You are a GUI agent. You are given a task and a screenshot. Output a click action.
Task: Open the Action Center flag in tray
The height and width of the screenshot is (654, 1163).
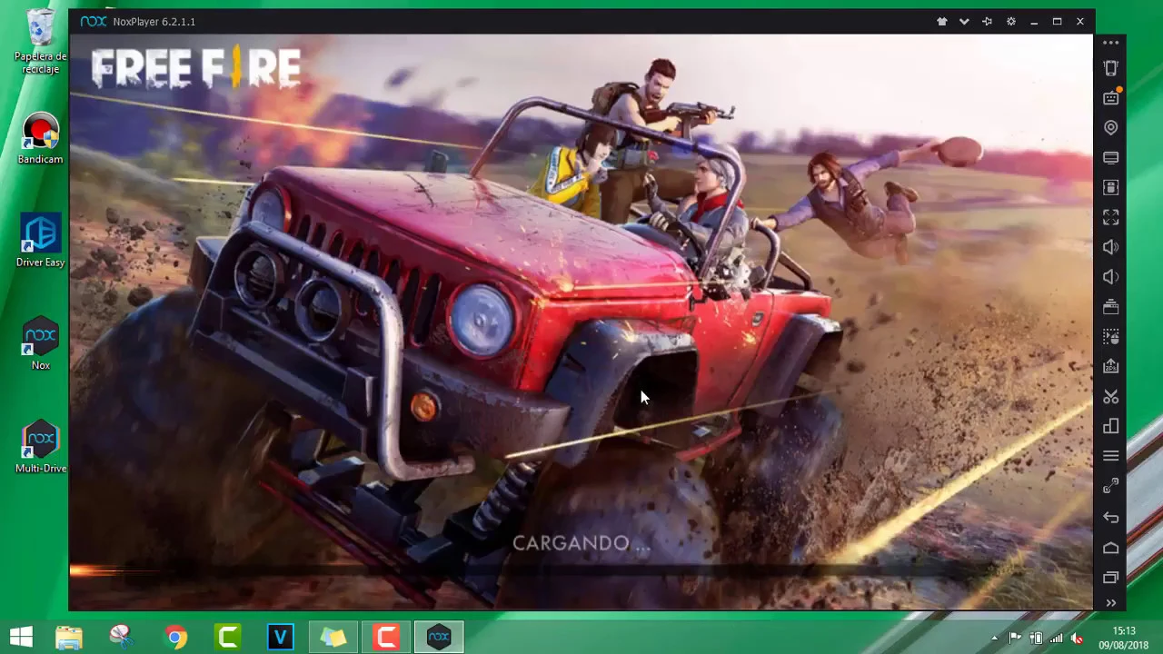[x=1015, y=638]
